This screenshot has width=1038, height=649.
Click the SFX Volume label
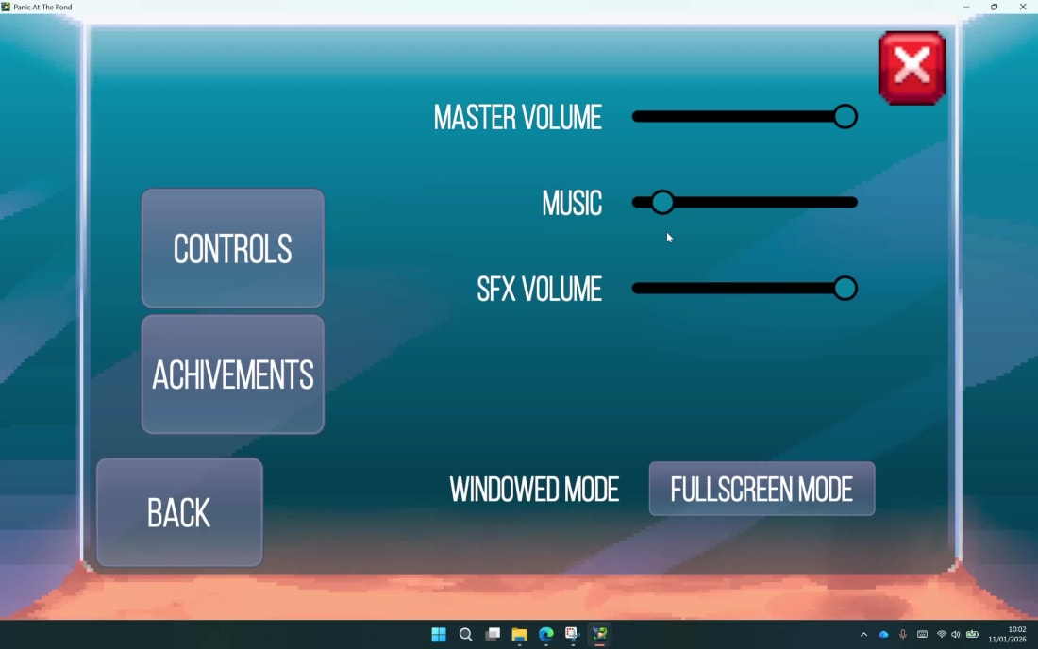click(540, 289)
